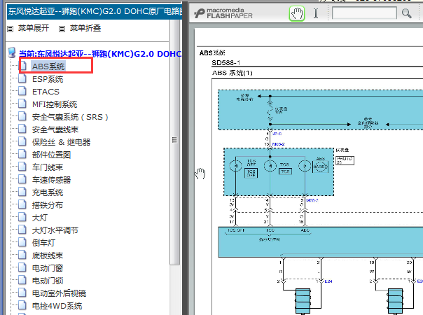Click the document icon next to 安全气囊线束

point(22,129)
